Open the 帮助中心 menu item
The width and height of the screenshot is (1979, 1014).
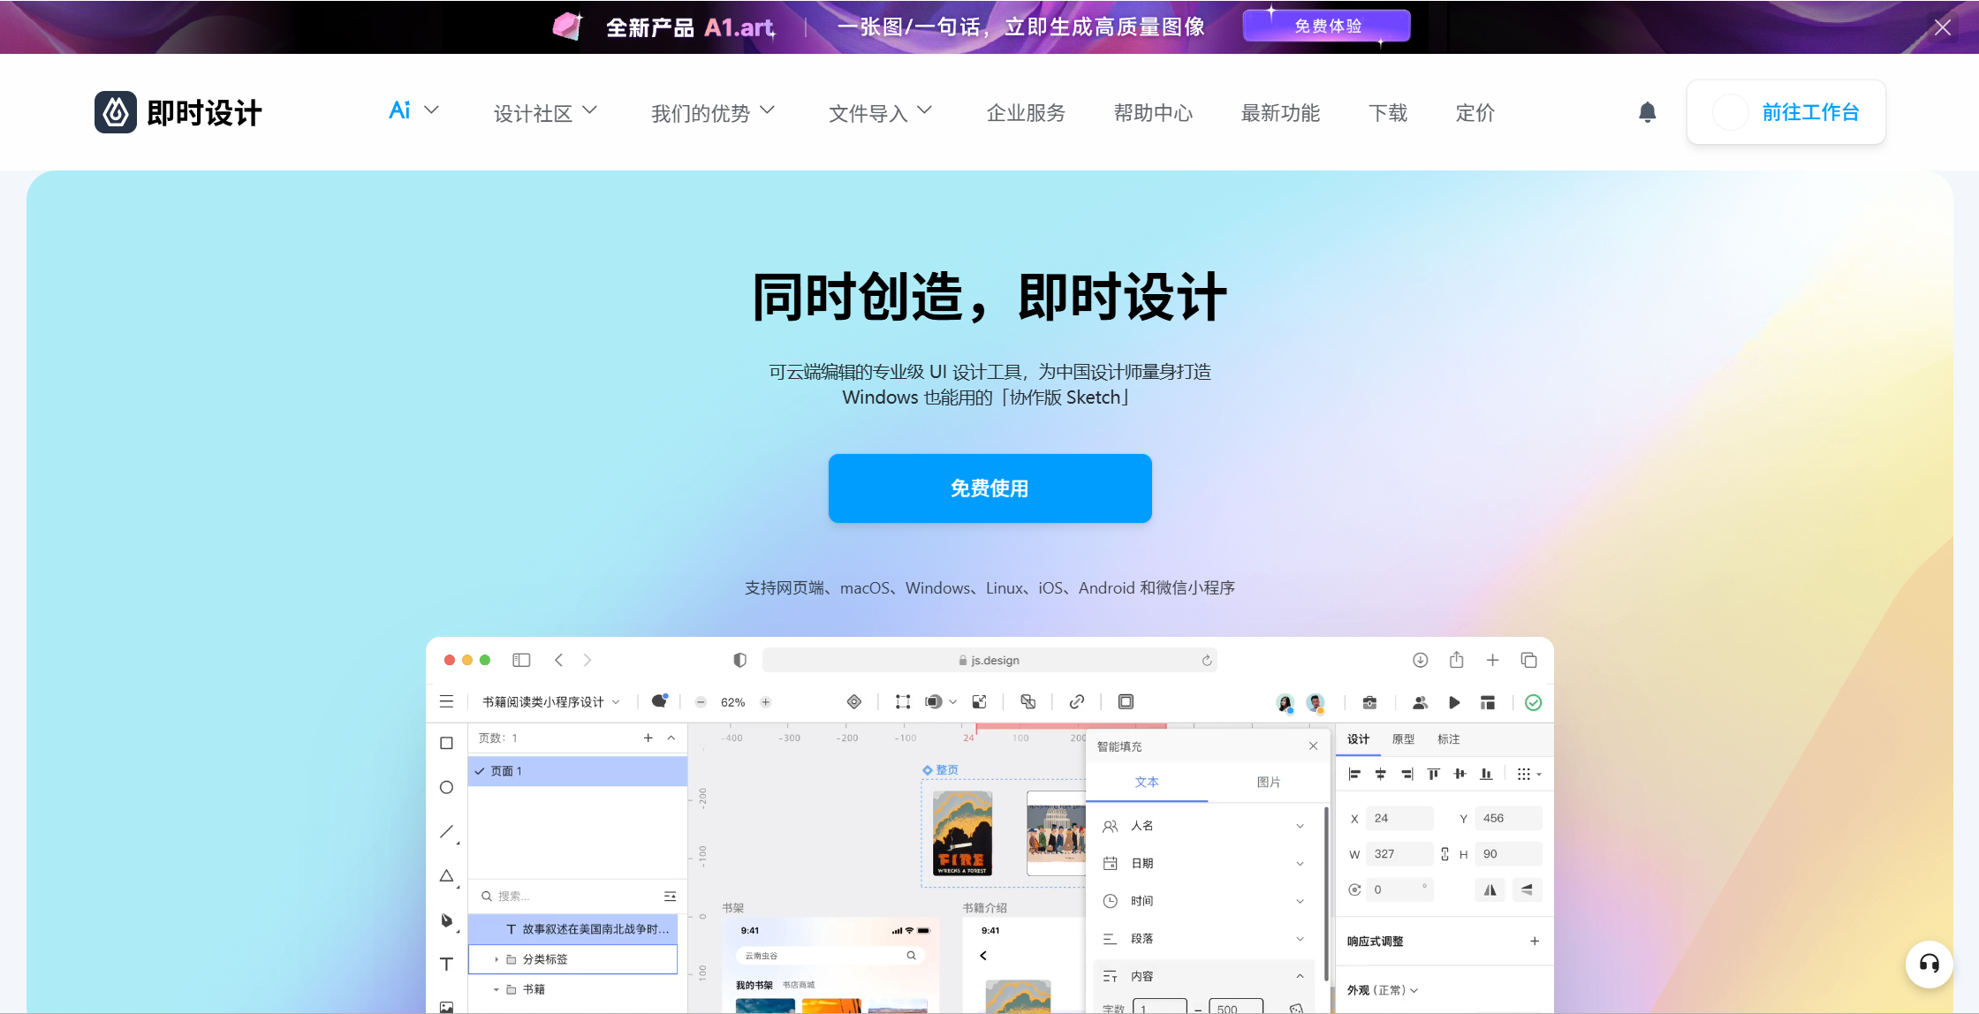coord(1153,112)
